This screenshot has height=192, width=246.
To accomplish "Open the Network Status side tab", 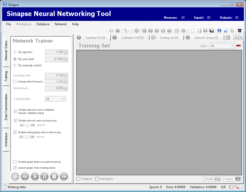I will [x=6, y=50].
